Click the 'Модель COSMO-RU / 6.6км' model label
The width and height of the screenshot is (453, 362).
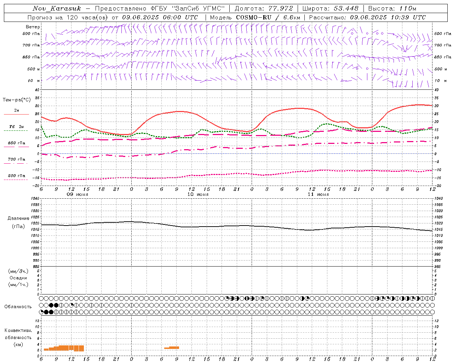255,17
